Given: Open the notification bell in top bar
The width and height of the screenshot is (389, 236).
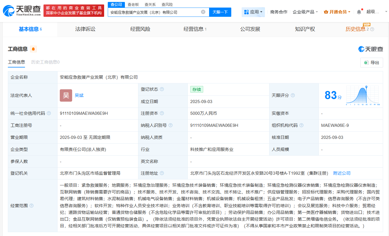Looking at the screenshot, I should [359, 12].
